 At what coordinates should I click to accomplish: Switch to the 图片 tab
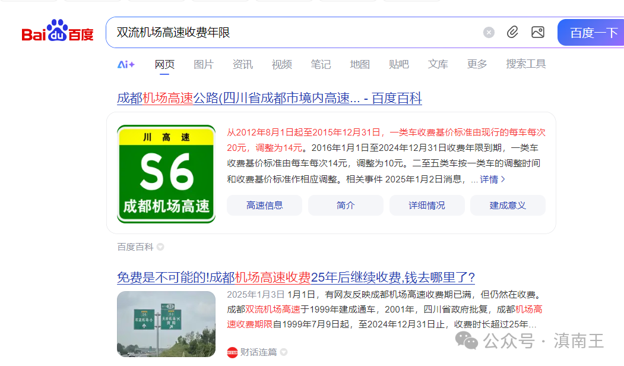(x=204, y=64)
